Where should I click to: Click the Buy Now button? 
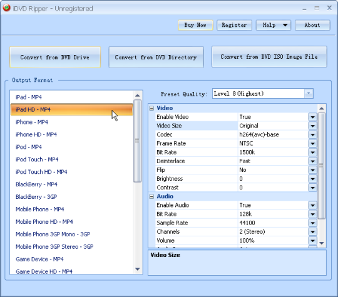[x=195, y=25]
